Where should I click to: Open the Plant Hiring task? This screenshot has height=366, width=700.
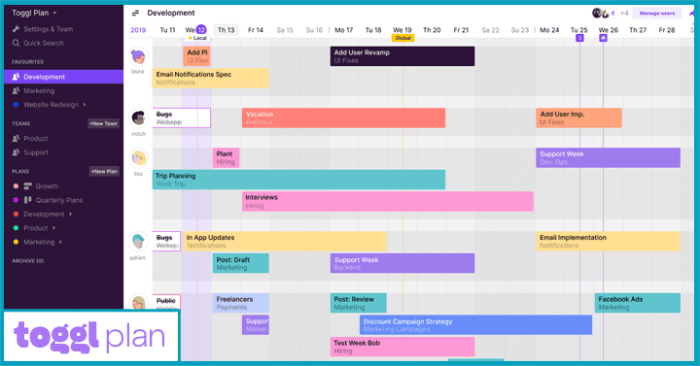pyautogui.click(x=226, y=158)
